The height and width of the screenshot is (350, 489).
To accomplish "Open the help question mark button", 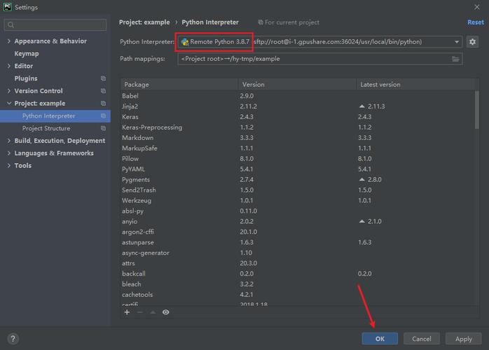I will point(13,339).
